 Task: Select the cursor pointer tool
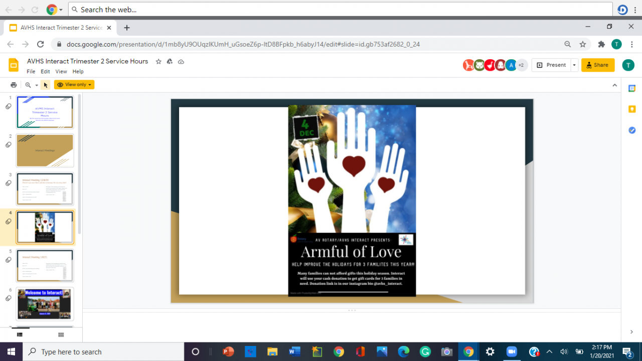[x=45, y=85]
